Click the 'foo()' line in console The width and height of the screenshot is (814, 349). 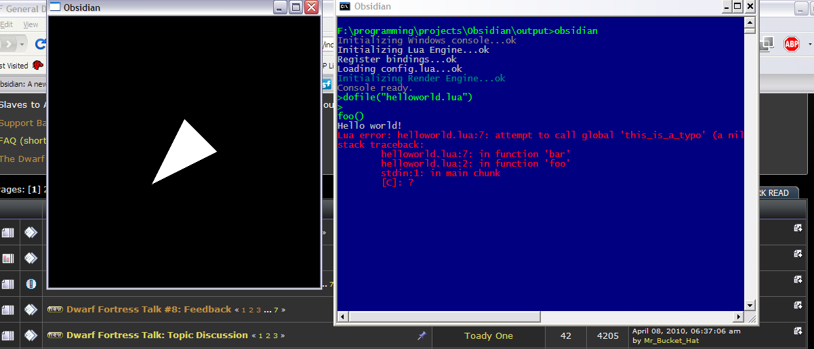coord(351,116)
